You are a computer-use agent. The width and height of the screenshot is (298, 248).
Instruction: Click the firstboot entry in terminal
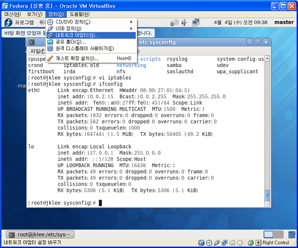[41, 72]
